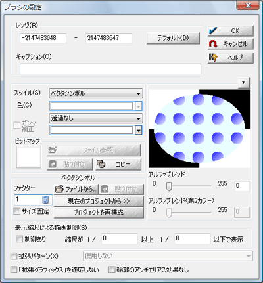Click the copy icon on コピー button
The width and height of the screenshot is (263, 283).
(101, 164)
